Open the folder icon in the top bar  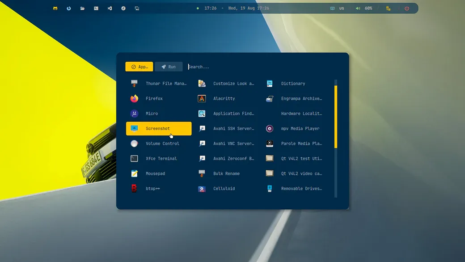[82, 8]
